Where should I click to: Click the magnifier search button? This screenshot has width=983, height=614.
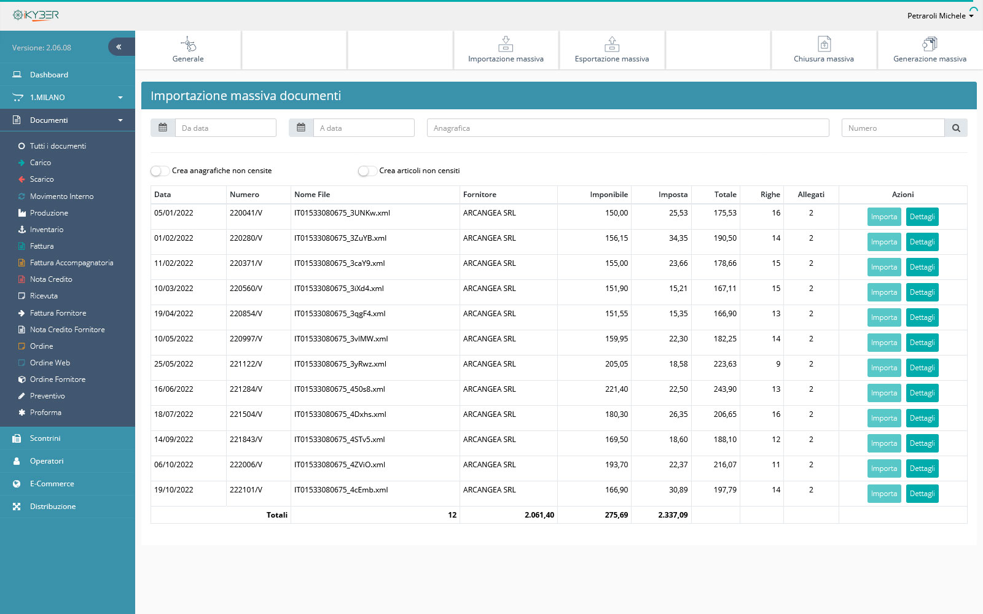coord(956,128)
